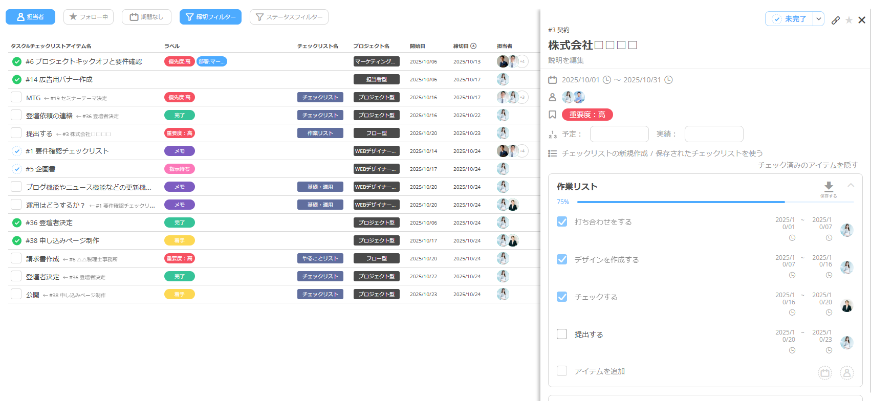Close the task detail panel
This screenshot has width=871, height=401.
862,20
